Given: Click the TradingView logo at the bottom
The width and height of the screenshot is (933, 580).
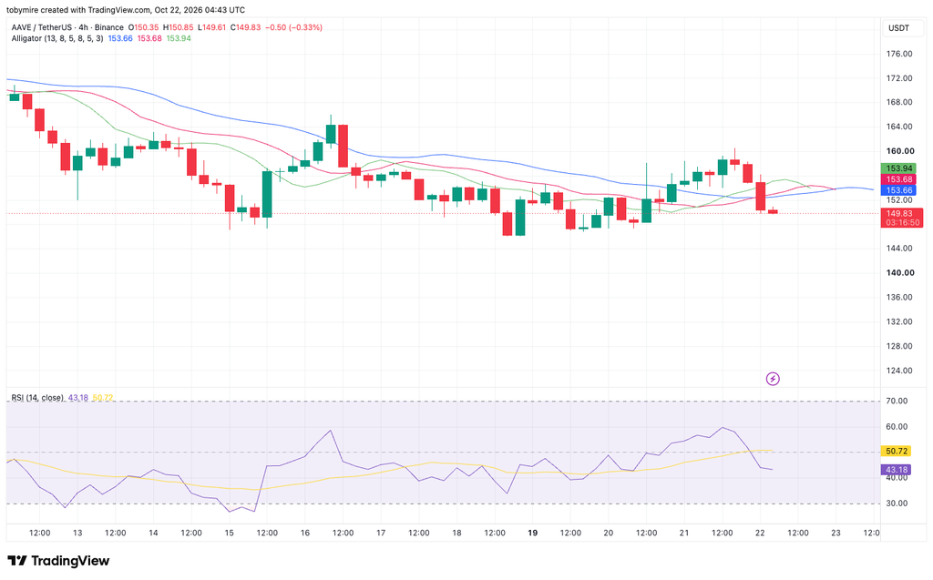Looking at the screenshot, I should [x=58, y=561].
